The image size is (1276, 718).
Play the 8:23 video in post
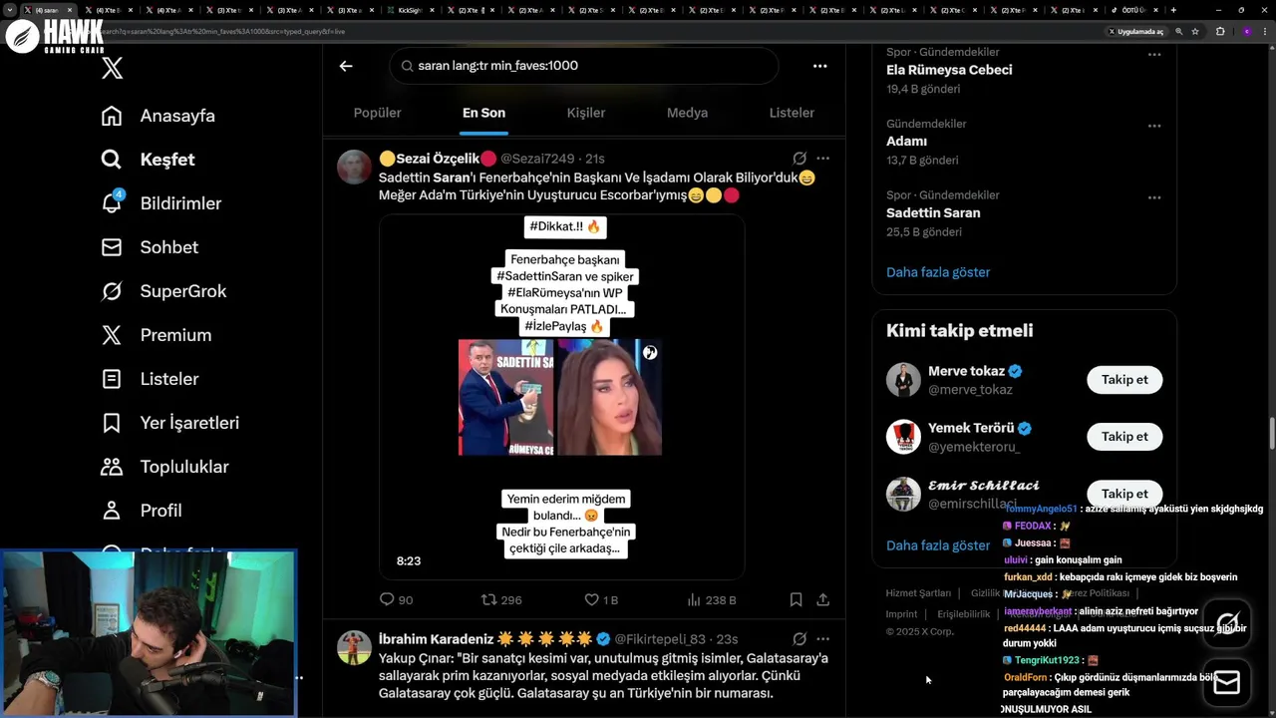pos(561,397)
